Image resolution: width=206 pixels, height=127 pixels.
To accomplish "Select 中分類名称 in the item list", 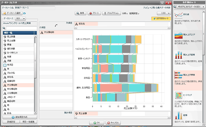I will (x=19, y=89).
